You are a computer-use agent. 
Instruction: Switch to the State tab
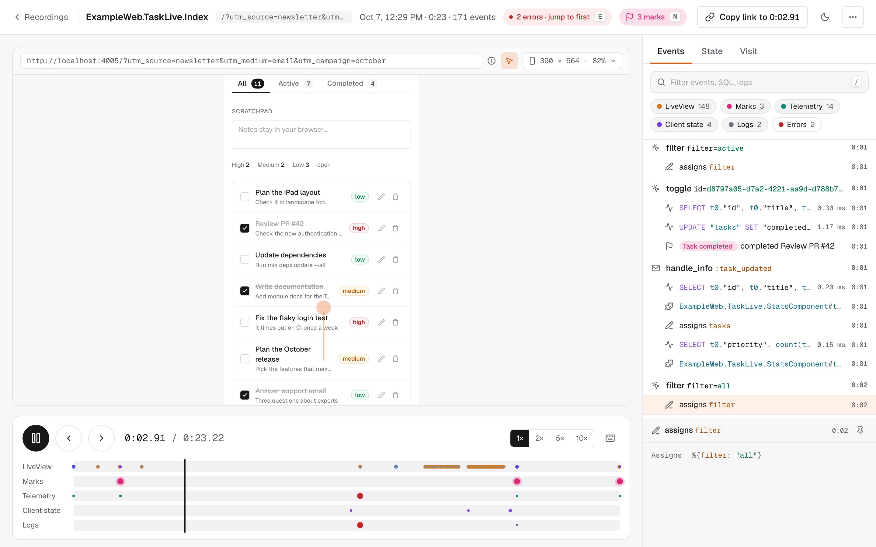point(712,51)
